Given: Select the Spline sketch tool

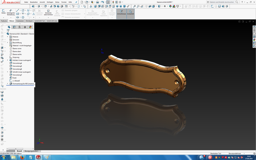Looking at the screenshot, I should (28, 10).
